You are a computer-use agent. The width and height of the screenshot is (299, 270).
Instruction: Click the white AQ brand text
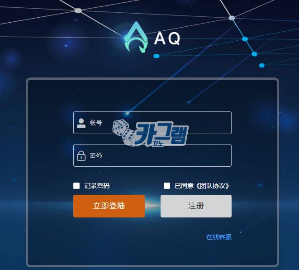tap(167, 39)
